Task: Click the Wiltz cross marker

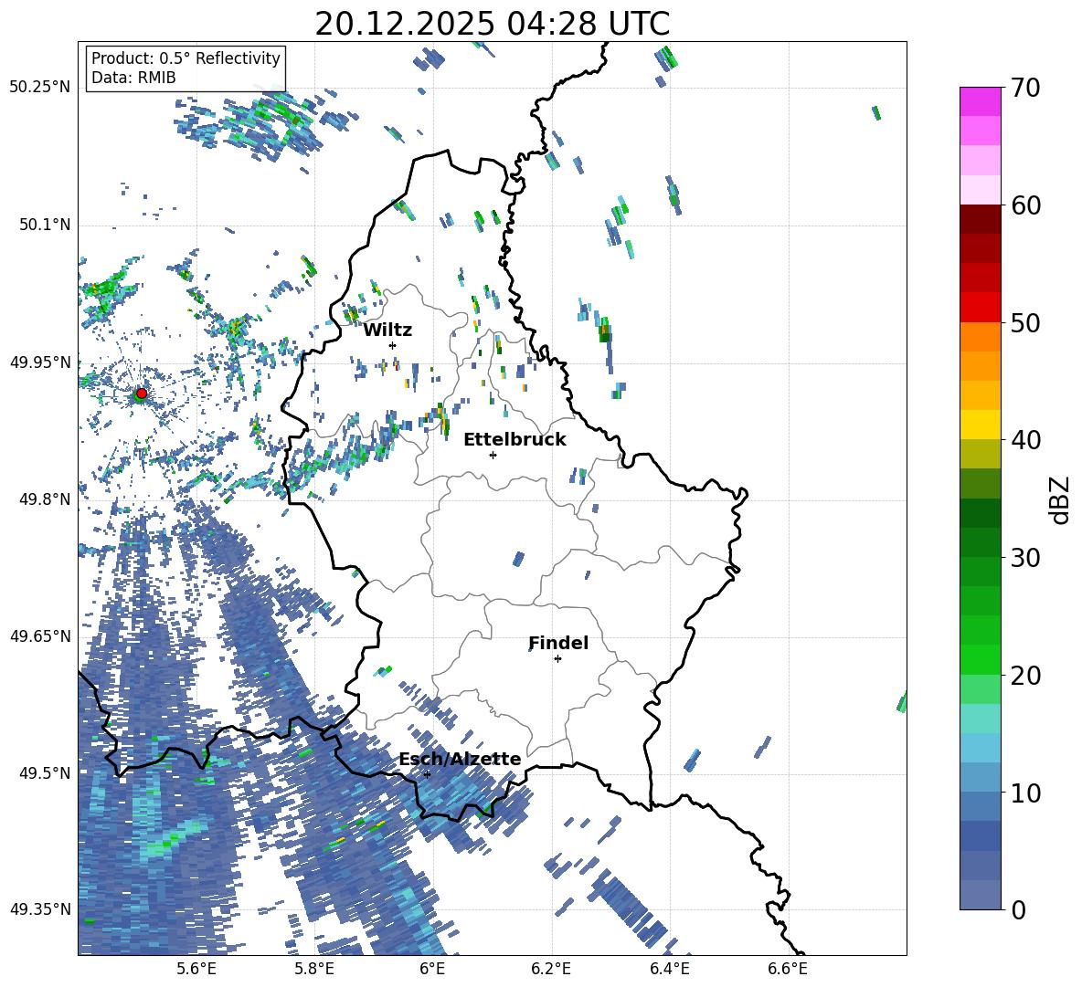Action: [x=393, y=345]
